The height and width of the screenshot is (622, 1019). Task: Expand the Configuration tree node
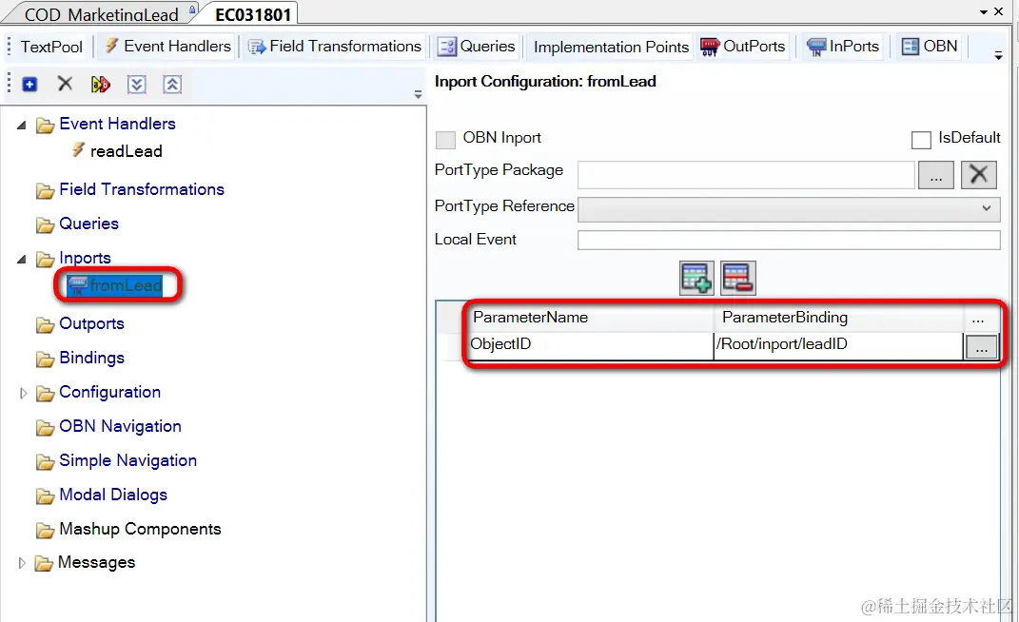coord(23,393)
